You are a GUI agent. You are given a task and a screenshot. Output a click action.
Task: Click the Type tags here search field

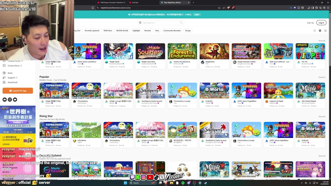pyautogui.click(x=161, y=23)
